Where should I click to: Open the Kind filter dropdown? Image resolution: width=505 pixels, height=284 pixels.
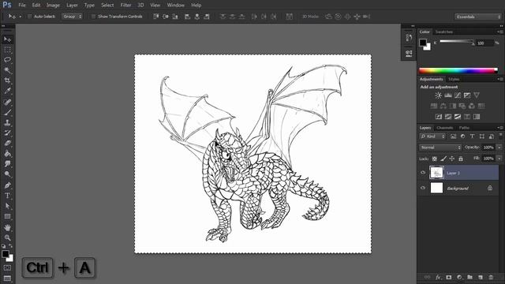(432, 136)
